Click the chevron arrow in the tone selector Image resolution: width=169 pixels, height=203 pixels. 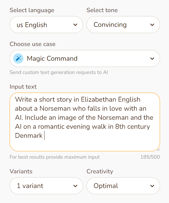click(152, 25)
